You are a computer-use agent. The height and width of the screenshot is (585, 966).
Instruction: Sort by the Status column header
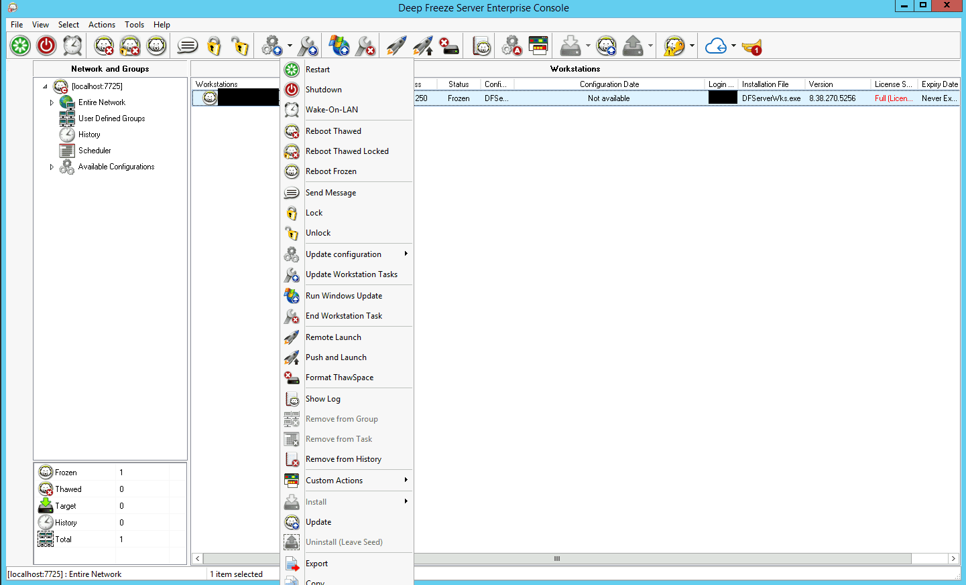[x=459, y=84]
